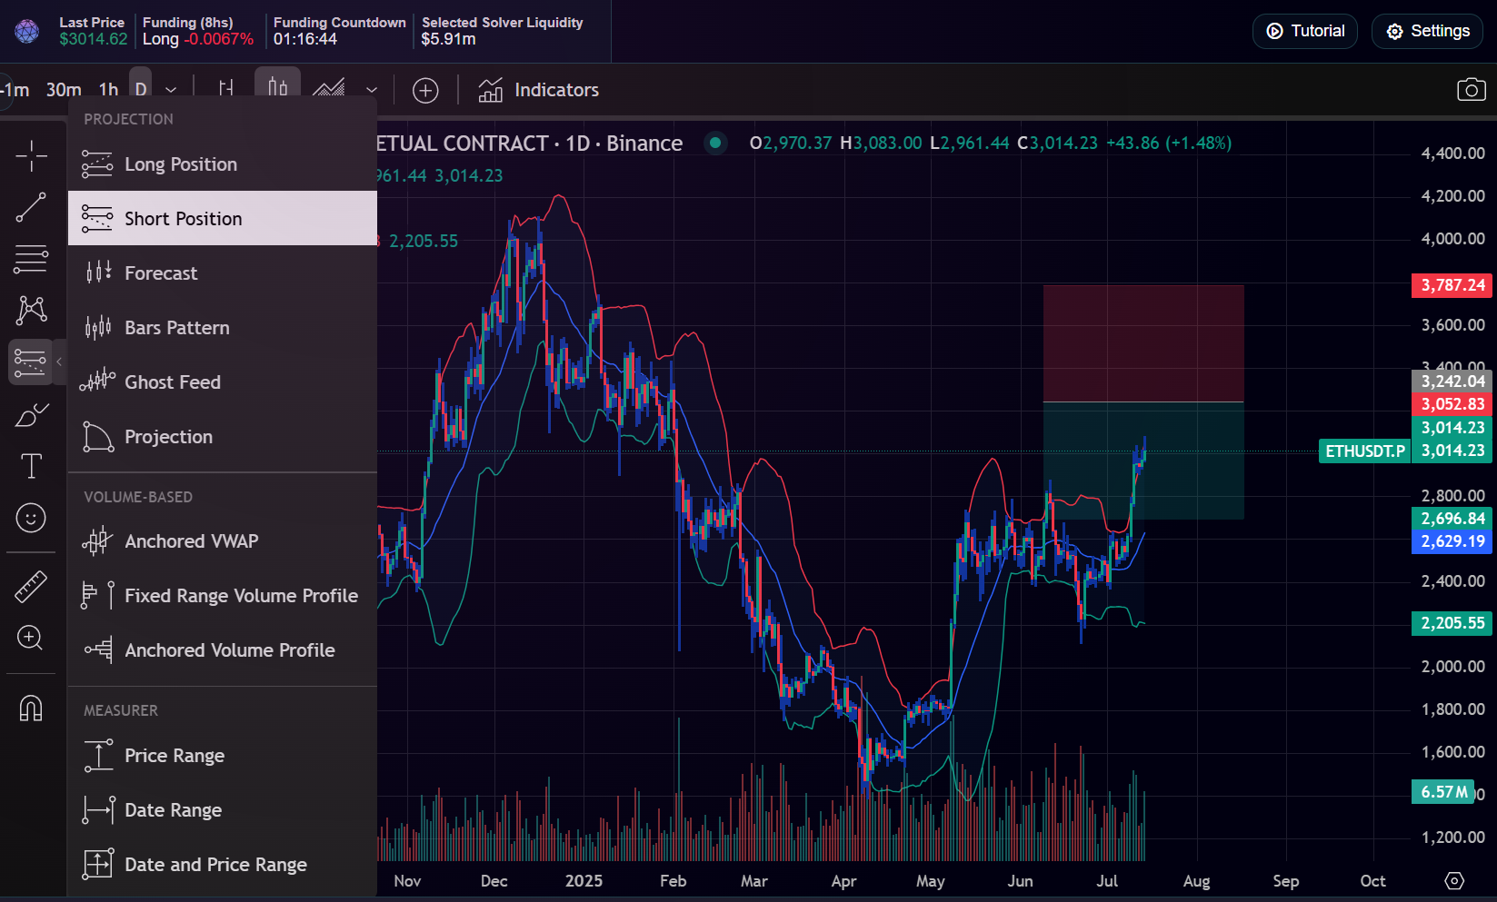The width and height of the screenshot is (1497, 902).
Task: Expand the chart type dropdown chevron
Action: [371, 90]
